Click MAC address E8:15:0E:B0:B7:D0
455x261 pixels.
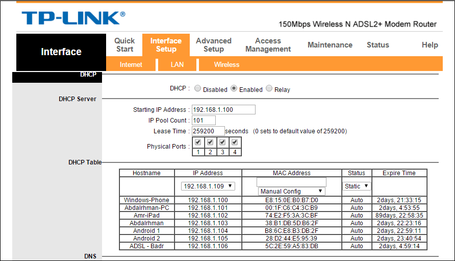[292, 200]
